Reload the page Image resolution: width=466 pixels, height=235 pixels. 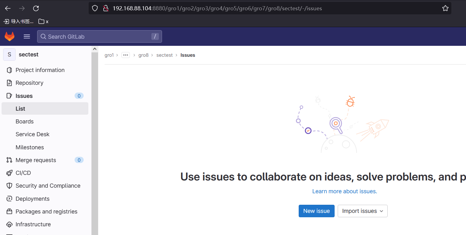(36, 8)
